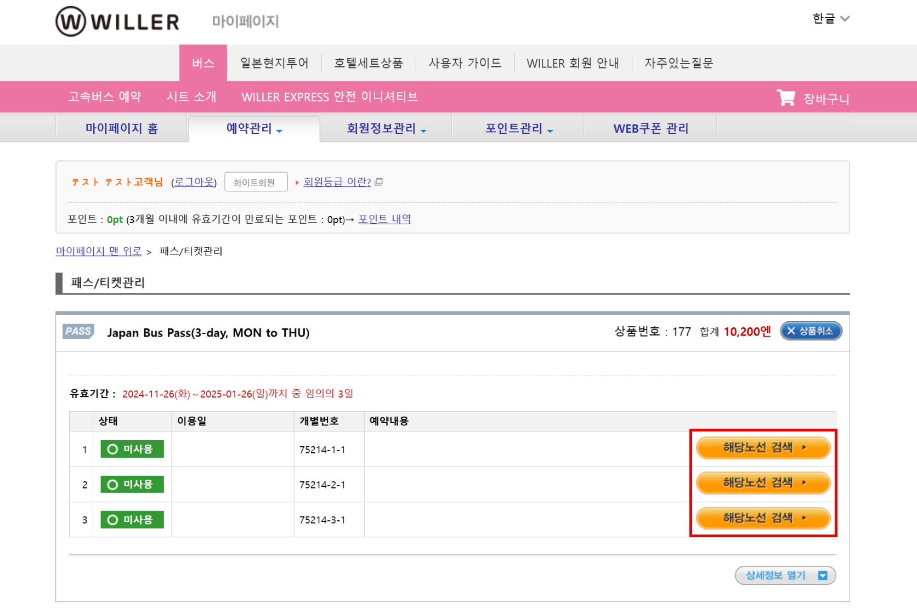Click the 10,200엔 total price
Image resolution: width=917 pixels, height=614 pixels.
click(x=747, y=331)
